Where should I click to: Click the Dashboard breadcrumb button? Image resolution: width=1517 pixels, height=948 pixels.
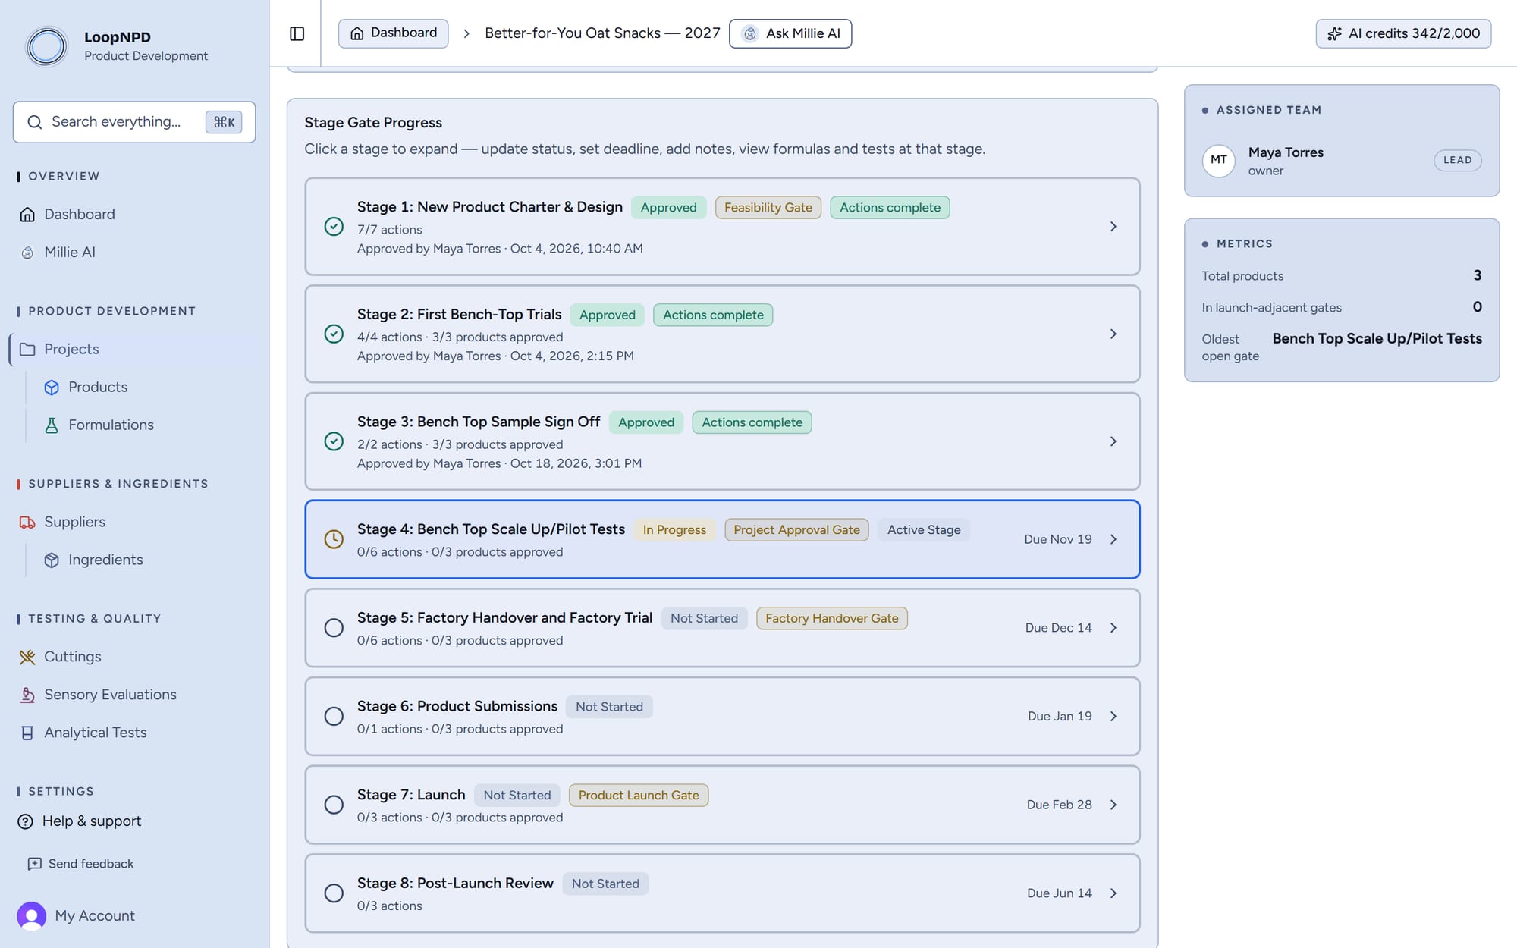click(x=393, y=33)
